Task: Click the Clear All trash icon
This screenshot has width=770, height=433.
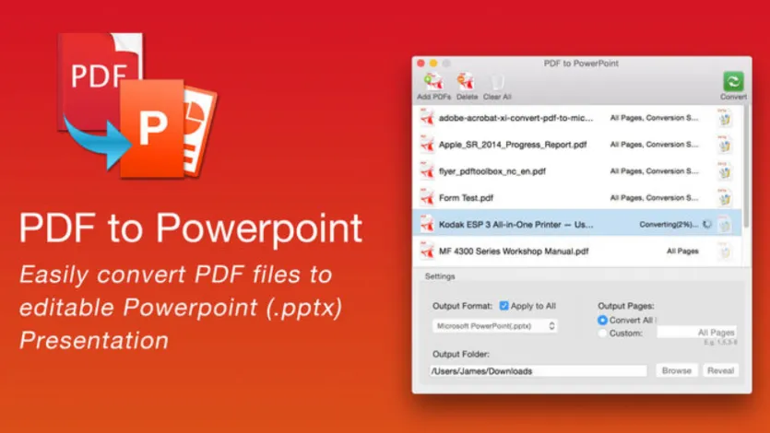Action: [x=497, y=82]
